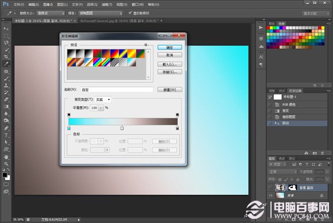The height and width of the screenshot is (223, 333).
Task: Switch to the BeYourself-Source1.jpg document tab
Action: 119,21
